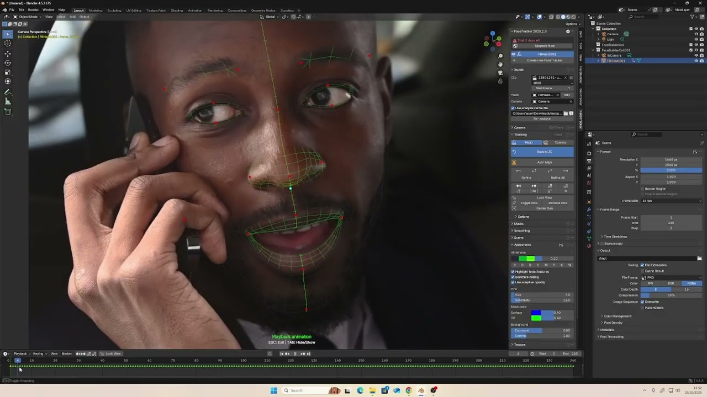Open Object Mode dropdown
The width and height of the screenshot is (707, 397).
(28, 17)
